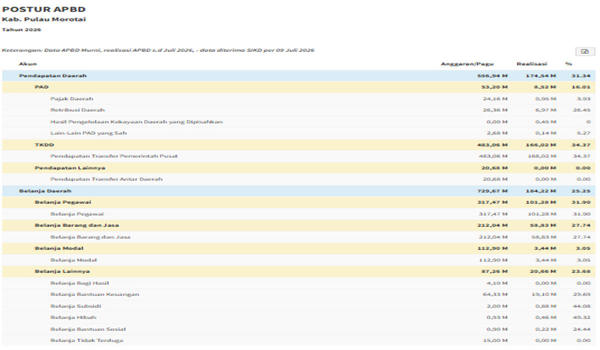This screenshot has width=600, height=350.
Task: Select the Belanja Lainnya group label
Action: 62,271
